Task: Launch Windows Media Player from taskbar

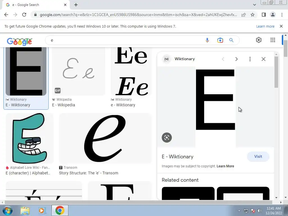Action: pyautogui.click(x=42, y=210)
